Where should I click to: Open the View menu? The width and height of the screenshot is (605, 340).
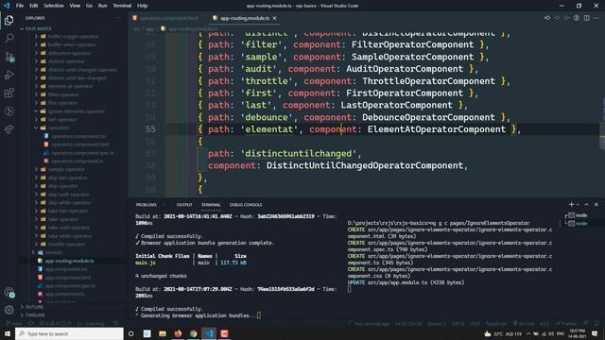pos(75,6)
